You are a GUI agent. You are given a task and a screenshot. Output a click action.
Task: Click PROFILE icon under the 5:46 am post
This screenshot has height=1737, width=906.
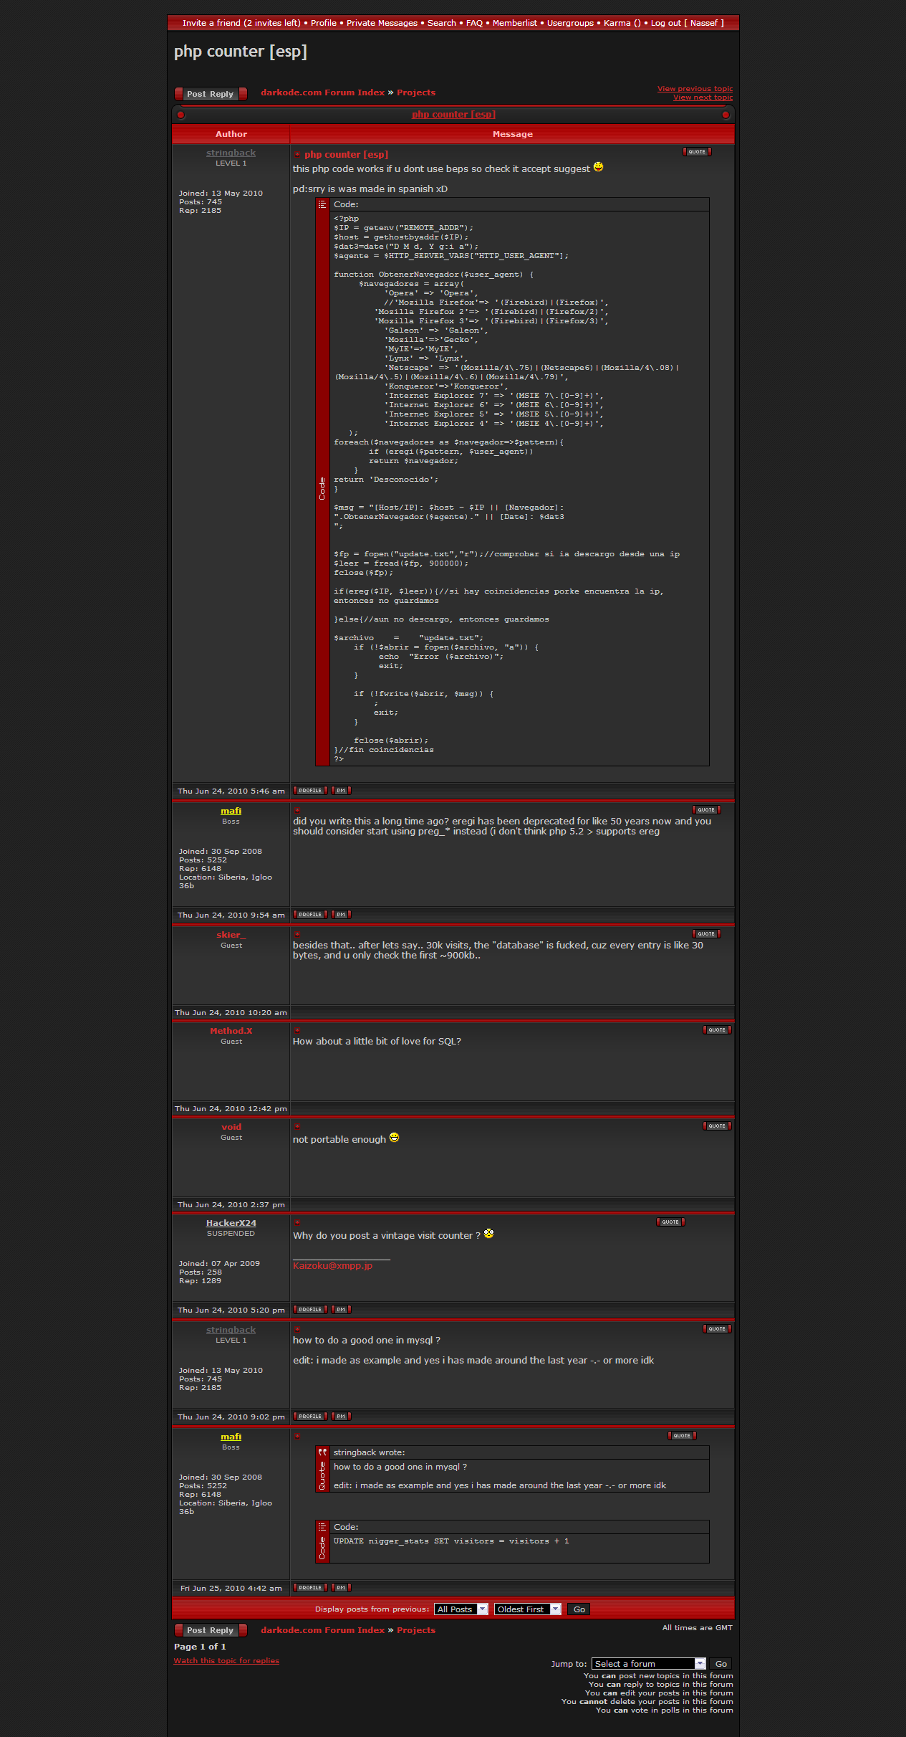[310, 791]
